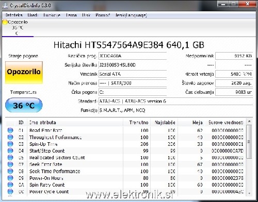Click the Surove vrednosti column header

click(x=226, y=123)
